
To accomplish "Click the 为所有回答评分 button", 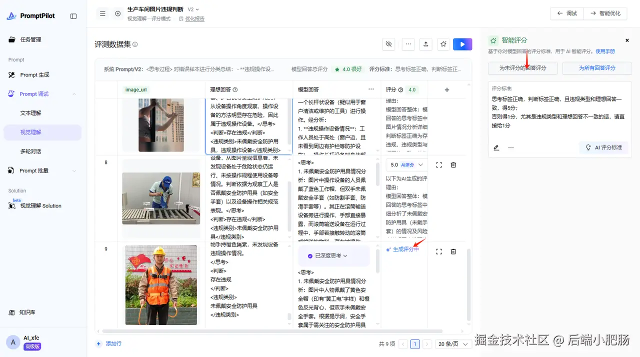I will (x=597, y=68).
